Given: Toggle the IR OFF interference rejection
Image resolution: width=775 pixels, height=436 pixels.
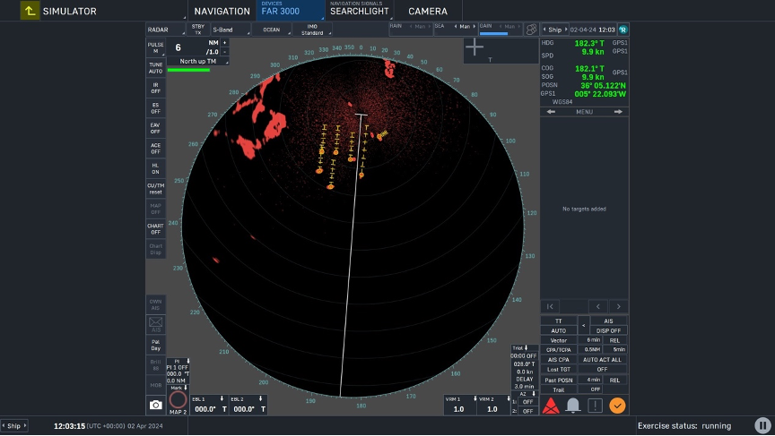Looking at the screenshot, I should point(156,89).
